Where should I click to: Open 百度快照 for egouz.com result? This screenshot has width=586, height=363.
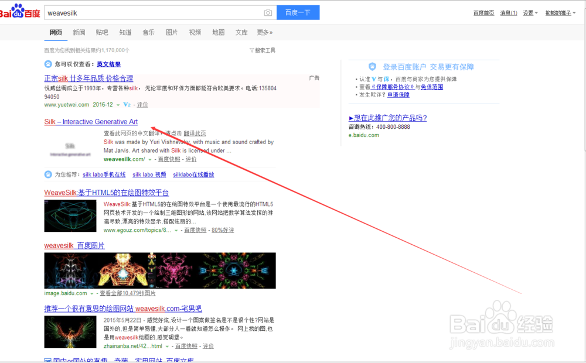(x=195, y=230)
